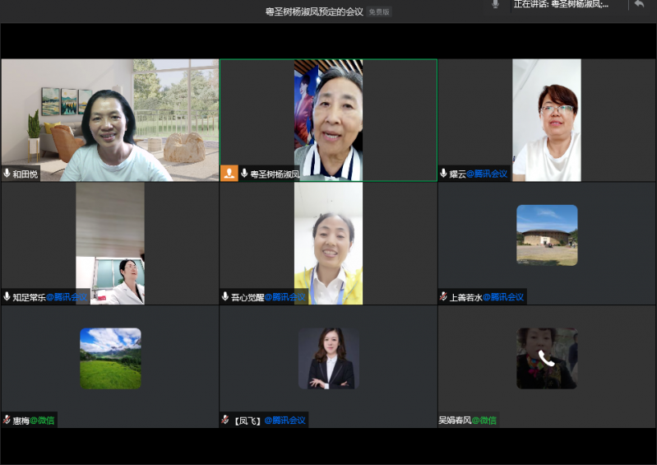Click the top bar speaking microphone icon

[495, 5]
